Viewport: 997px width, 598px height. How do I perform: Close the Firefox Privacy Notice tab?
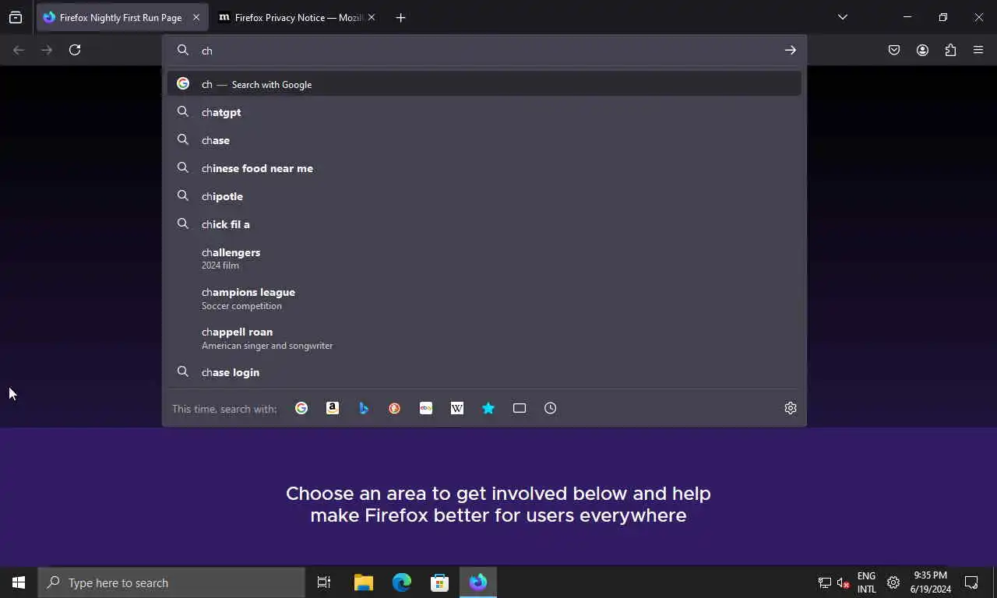tap(372, 17)
